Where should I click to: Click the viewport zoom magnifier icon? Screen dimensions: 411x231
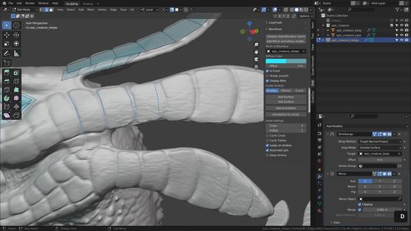[256, 44]
